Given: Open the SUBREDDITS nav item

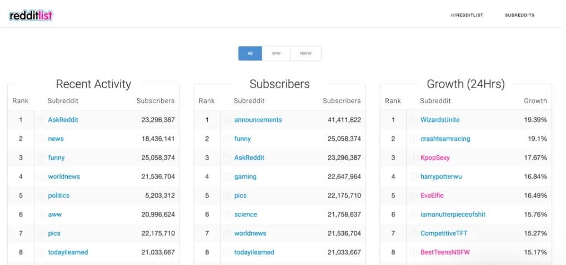Looking at the screenshot, I should pyautogui.click(x=519, y=15).
